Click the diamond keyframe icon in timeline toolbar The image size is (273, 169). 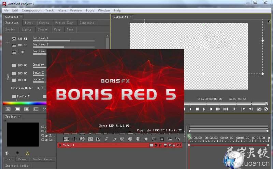(146, 139)
